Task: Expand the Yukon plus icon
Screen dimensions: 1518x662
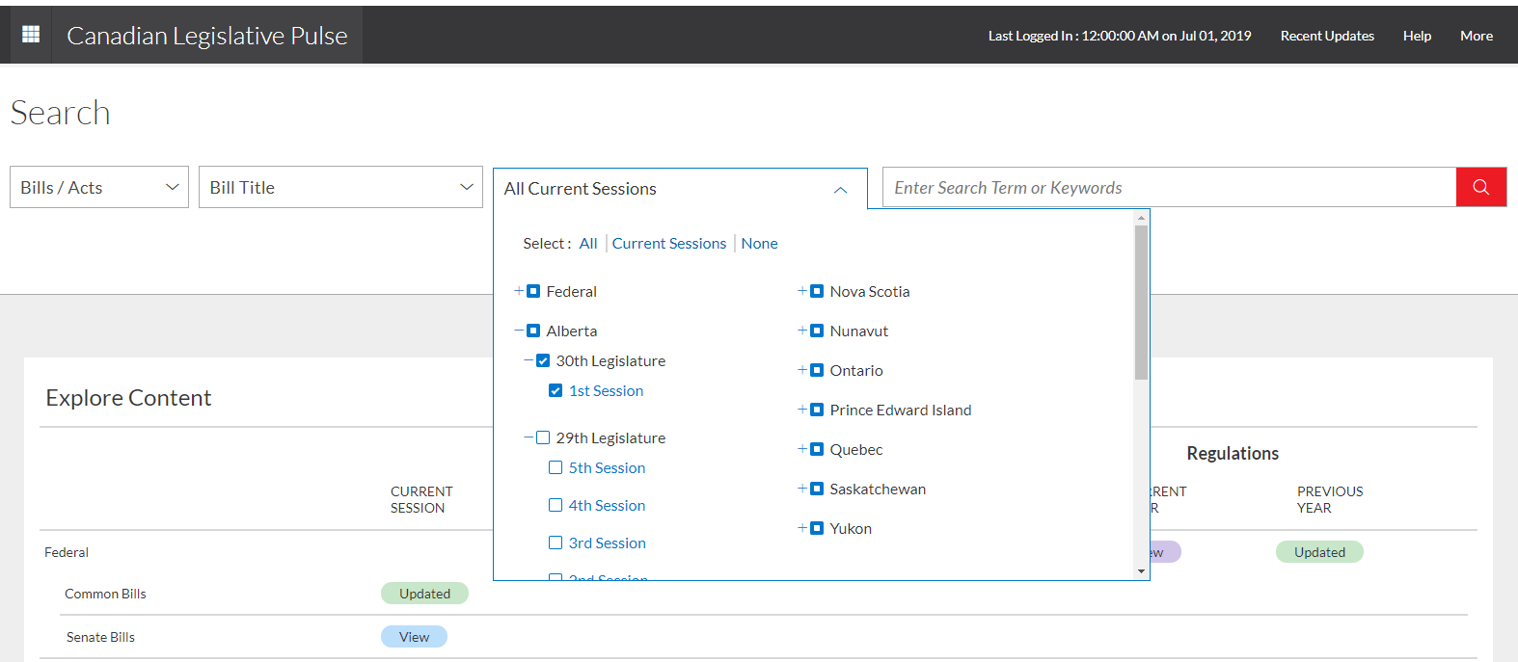Action: coord(802,528)
